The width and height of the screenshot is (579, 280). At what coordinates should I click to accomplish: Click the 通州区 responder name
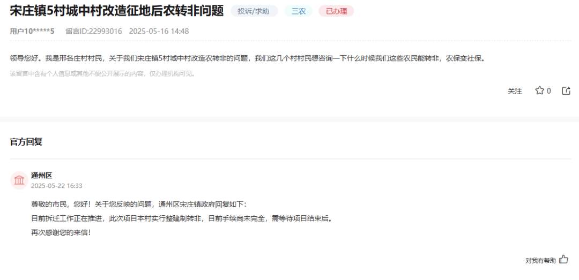tap(42, 176)
